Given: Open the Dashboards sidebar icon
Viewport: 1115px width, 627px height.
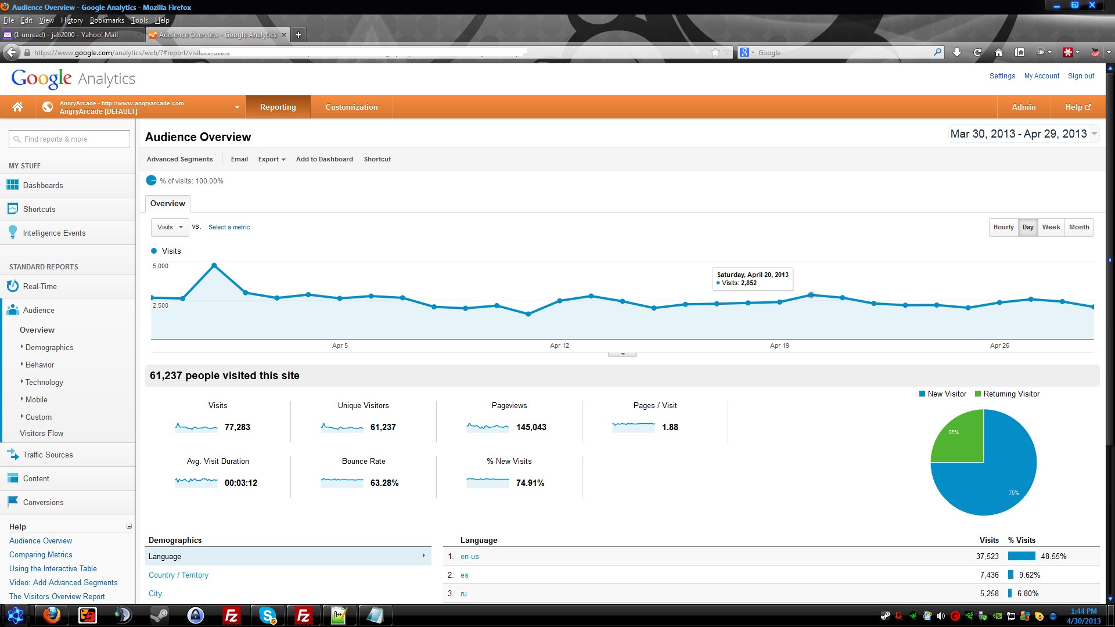Looking at the screenshot, I should click(13, 185).
